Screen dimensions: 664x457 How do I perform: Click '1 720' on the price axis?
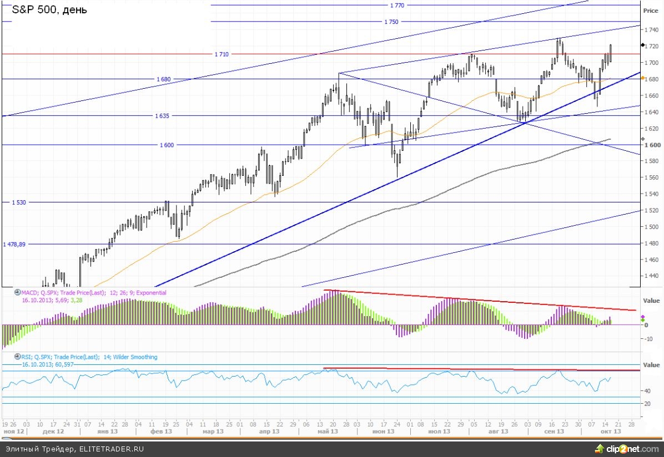click(x=652, y=46)
